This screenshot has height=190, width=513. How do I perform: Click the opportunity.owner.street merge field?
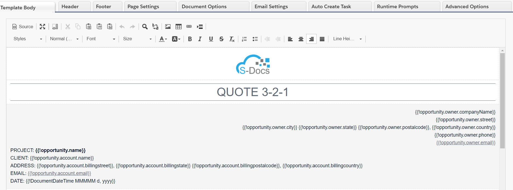click(x=466, y=120)
